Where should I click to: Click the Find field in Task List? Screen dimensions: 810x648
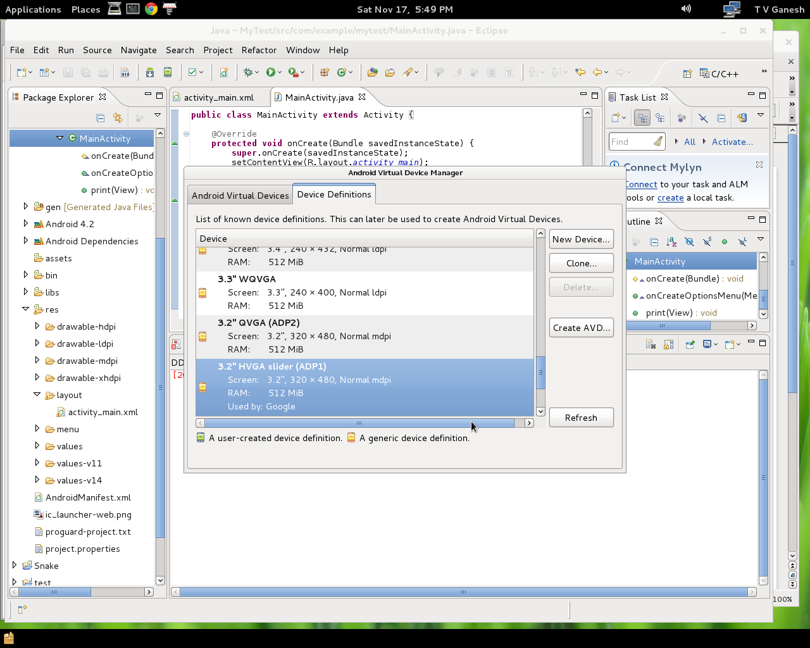click(x=630, y=142)
